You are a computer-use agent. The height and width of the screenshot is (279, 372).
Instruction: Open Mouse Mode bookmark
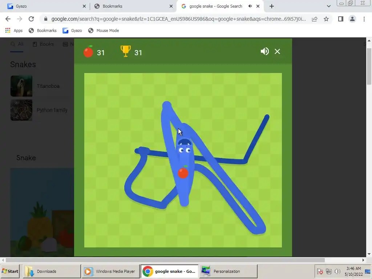[x=104, y=31]
